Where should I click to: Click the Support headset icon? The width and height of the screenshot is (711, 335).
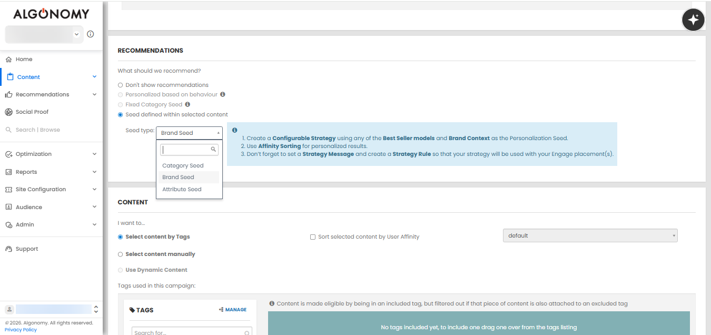(x=8, y=249)
